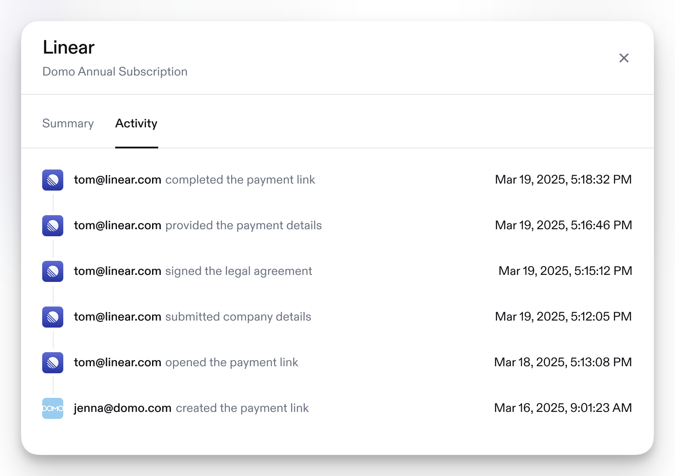The width and height of the screenshot is (675, 476).
Task: Click Linear icon beside signed legal agreement
Action: (53, 271)
